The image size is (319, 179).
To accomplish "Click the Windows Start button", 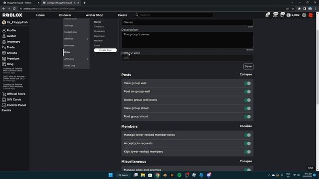I will (x=111, y=175).
